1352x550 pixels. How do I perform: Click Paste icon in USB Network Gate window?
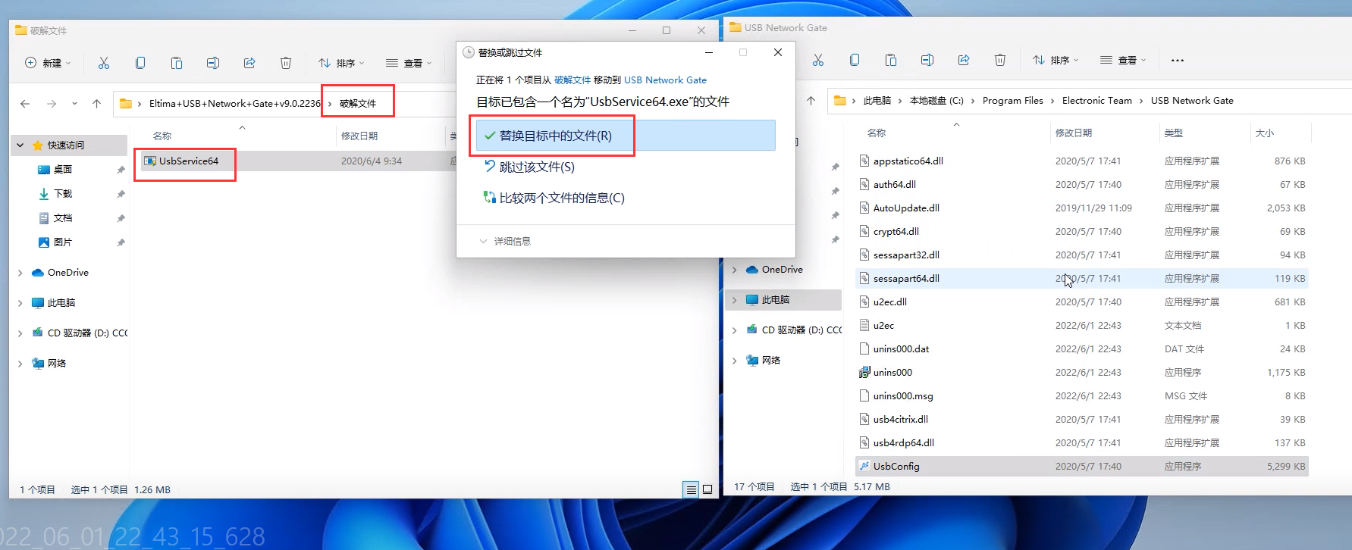(x=891, y=60)
